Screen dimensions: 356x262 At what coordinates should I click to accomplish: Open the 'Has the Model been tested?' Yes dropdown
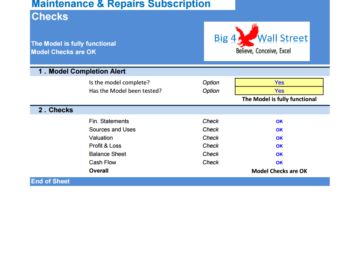pyautogui.click(x=279, y=91)
